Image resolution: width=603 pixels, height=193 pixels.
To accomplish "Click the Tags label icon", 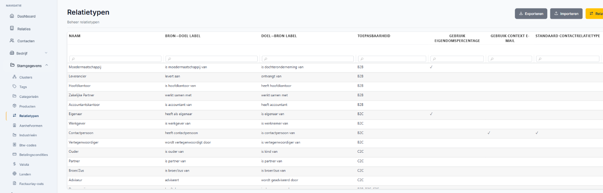I will [14, 87].
